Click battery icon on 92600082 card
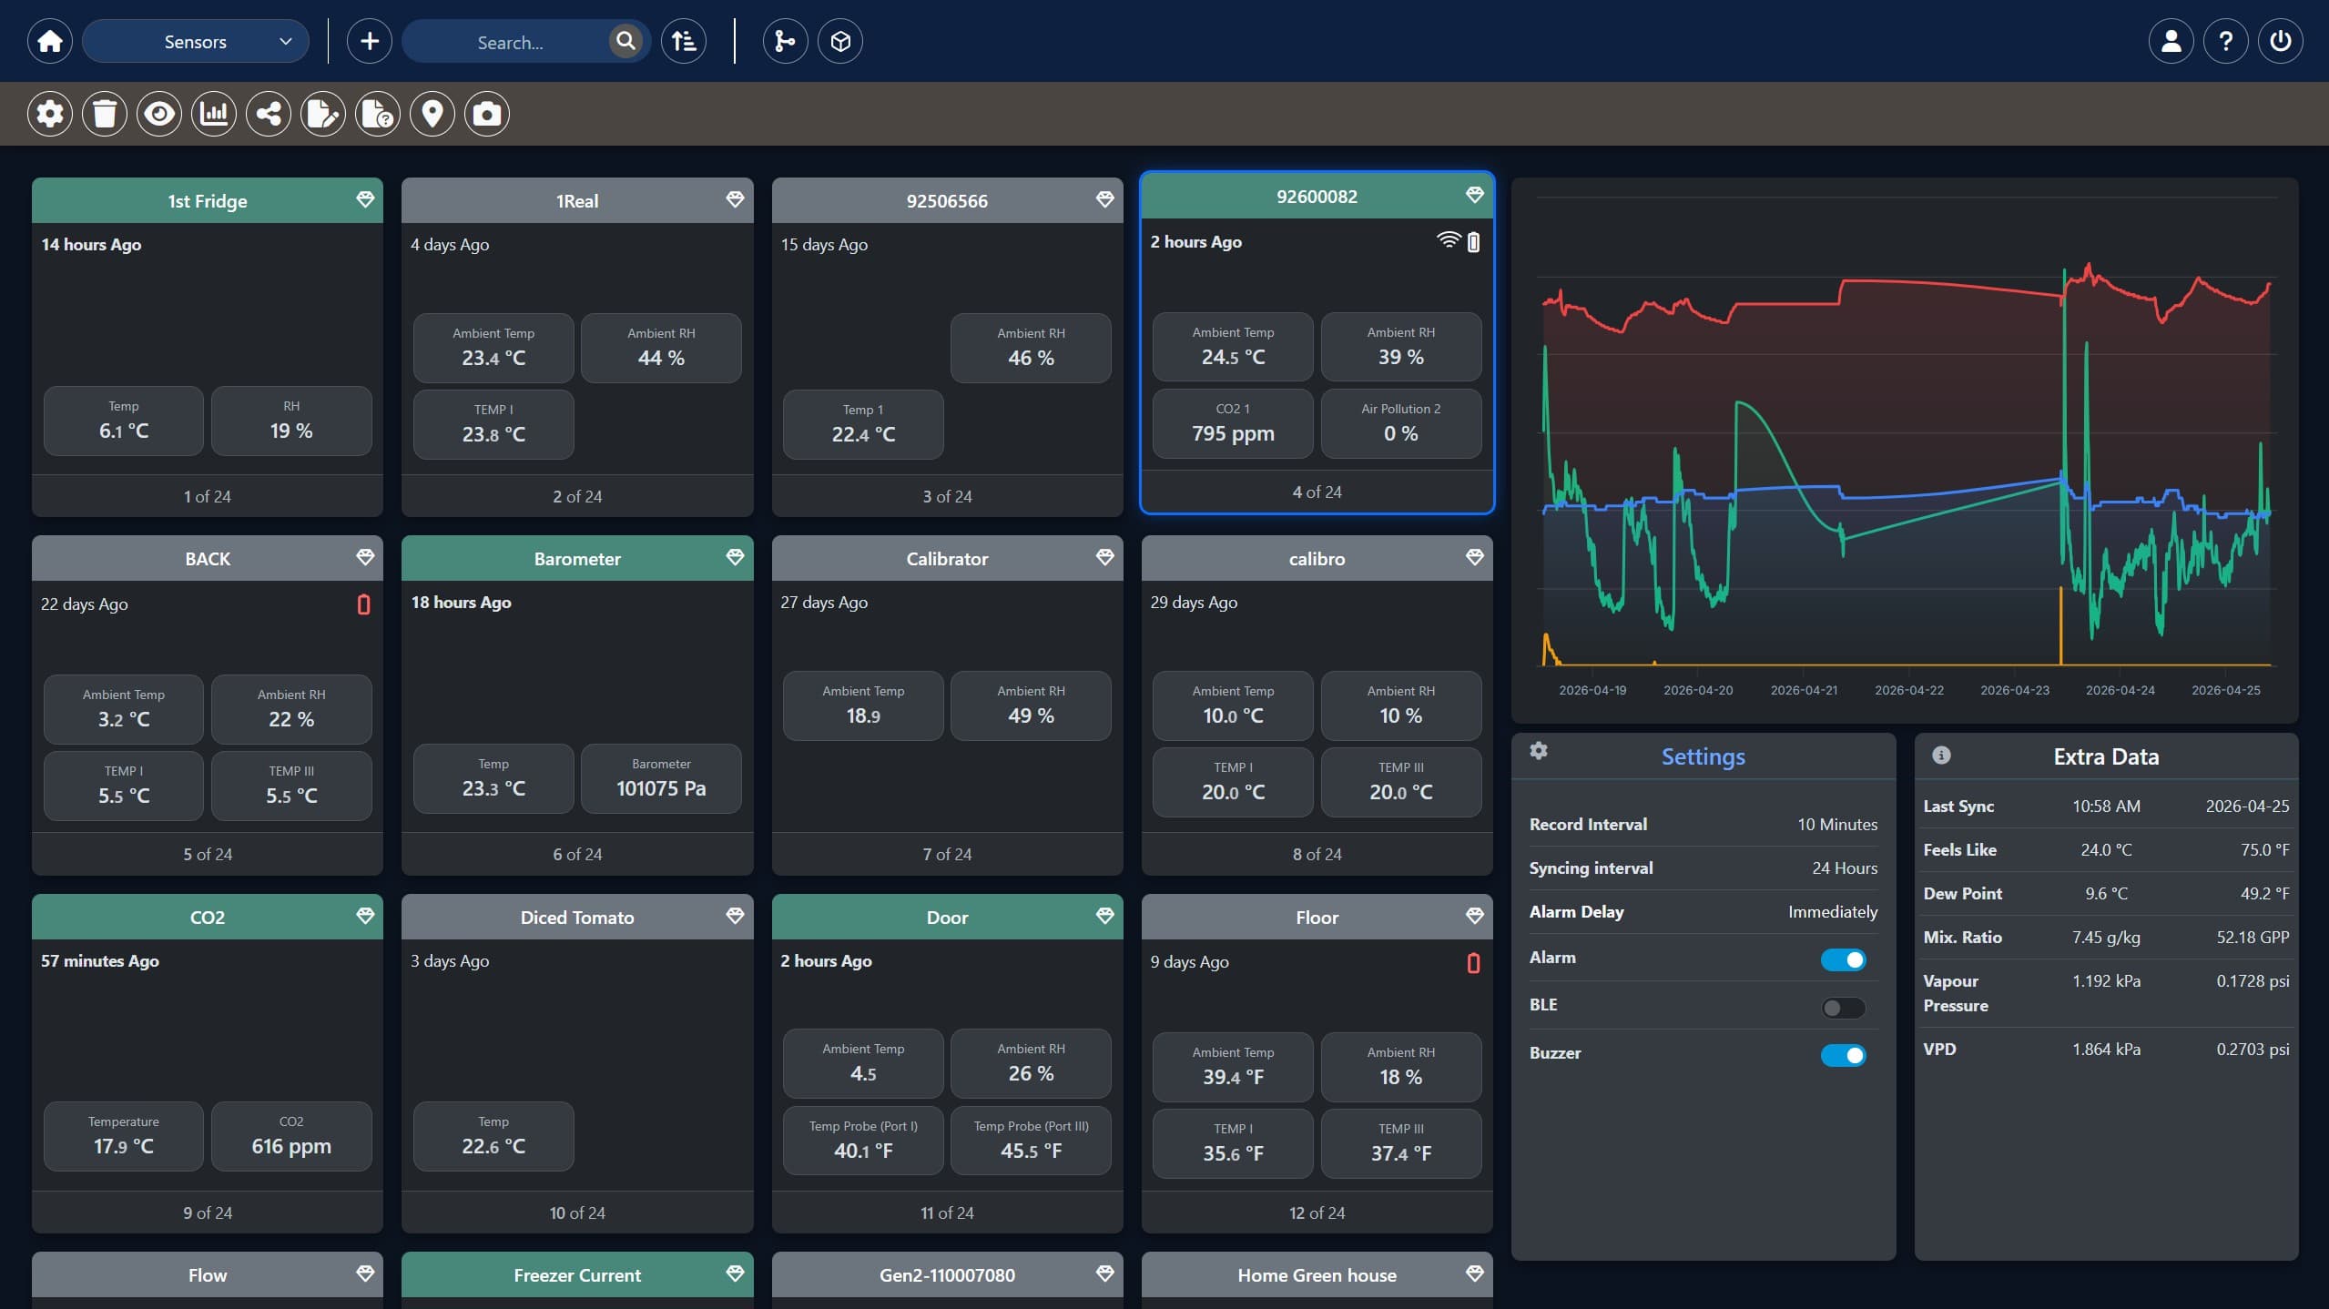The height and width of the screenshot is (1309, 2329). [x=1473, y=241]
